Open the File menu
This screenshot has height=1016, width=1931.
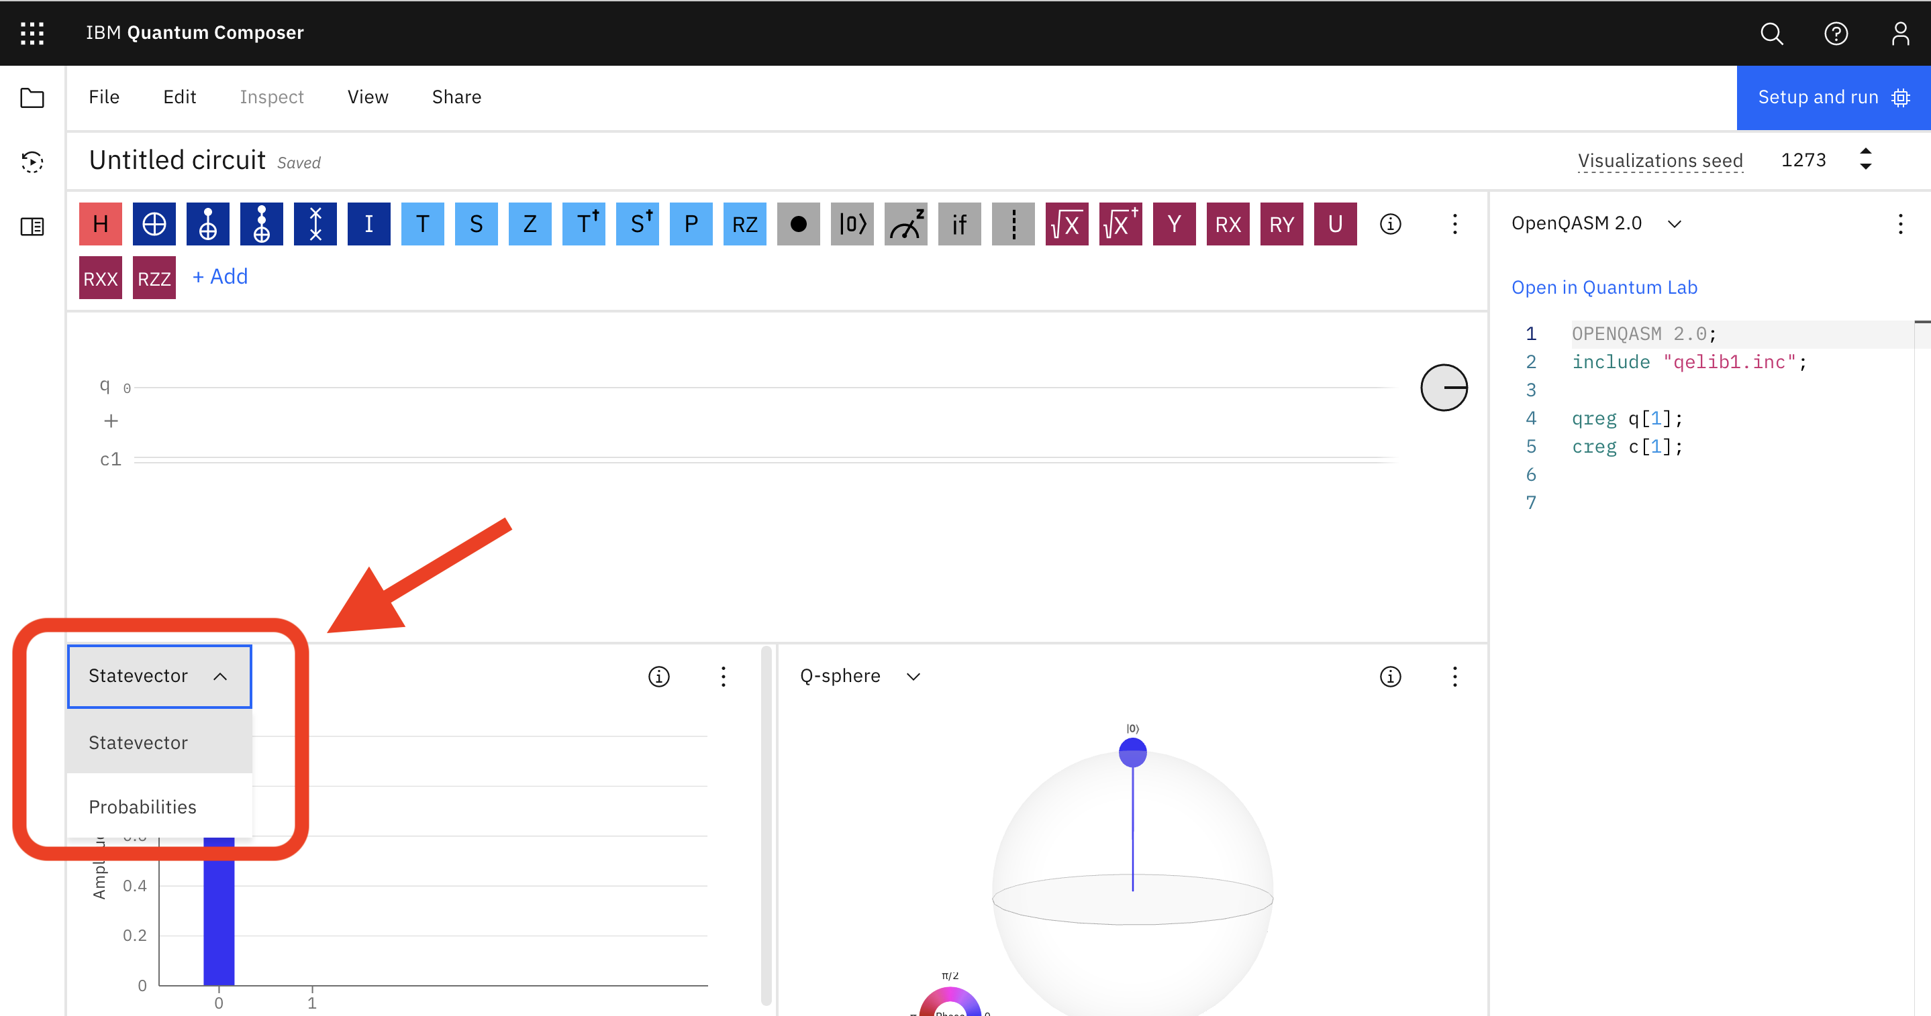coord(104,97)
